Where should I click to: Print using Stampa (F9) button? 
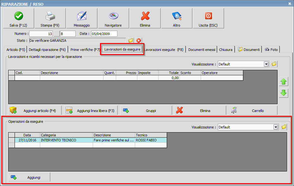[x=50, y=18]
